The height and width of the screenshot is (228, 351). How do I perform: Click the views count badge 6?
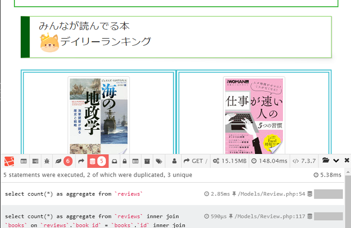(x=68, y=161)
